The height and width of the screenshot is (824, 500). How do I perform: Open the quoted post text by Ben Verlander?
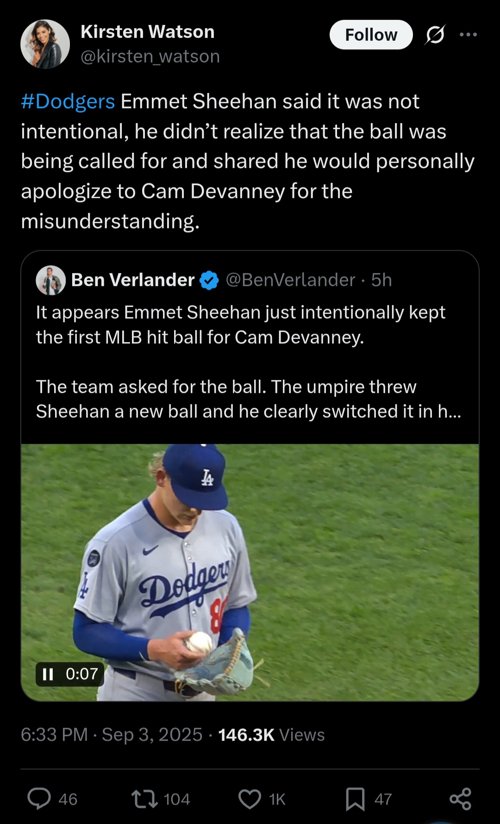(x=241, y=361)
